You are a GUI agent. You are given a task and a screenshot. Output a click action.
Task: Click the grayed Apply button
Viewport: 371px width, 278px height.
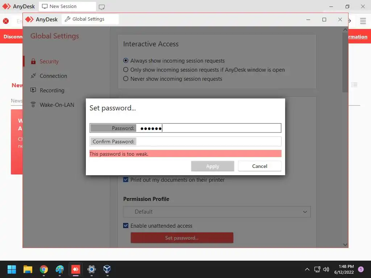[212, 166]
